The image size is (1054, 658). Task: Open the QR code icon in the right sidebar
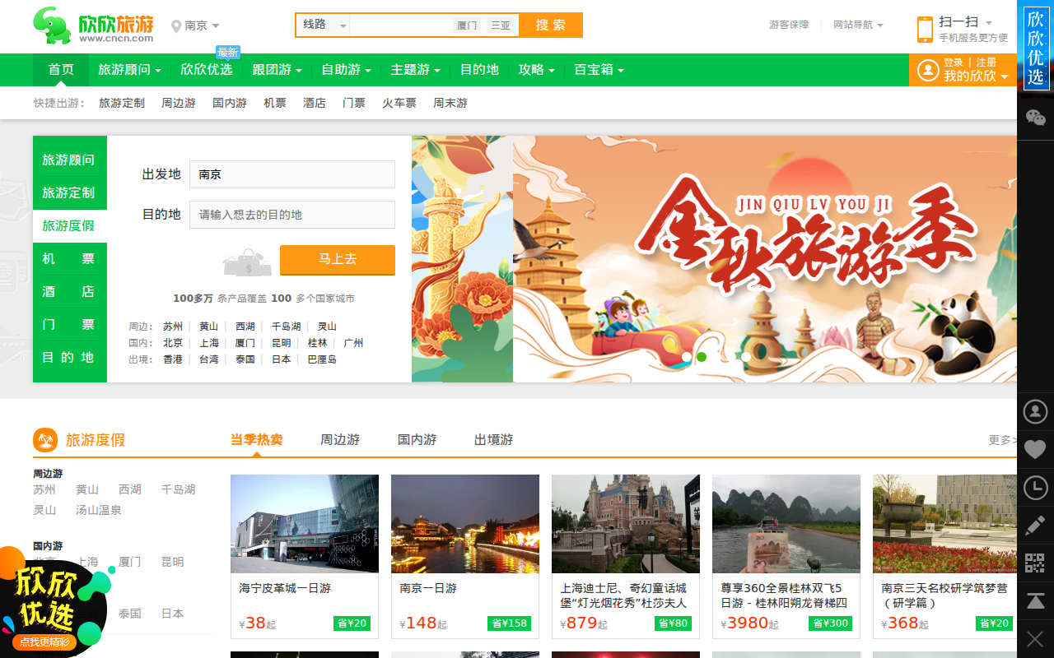click(x=1035, y=563)
